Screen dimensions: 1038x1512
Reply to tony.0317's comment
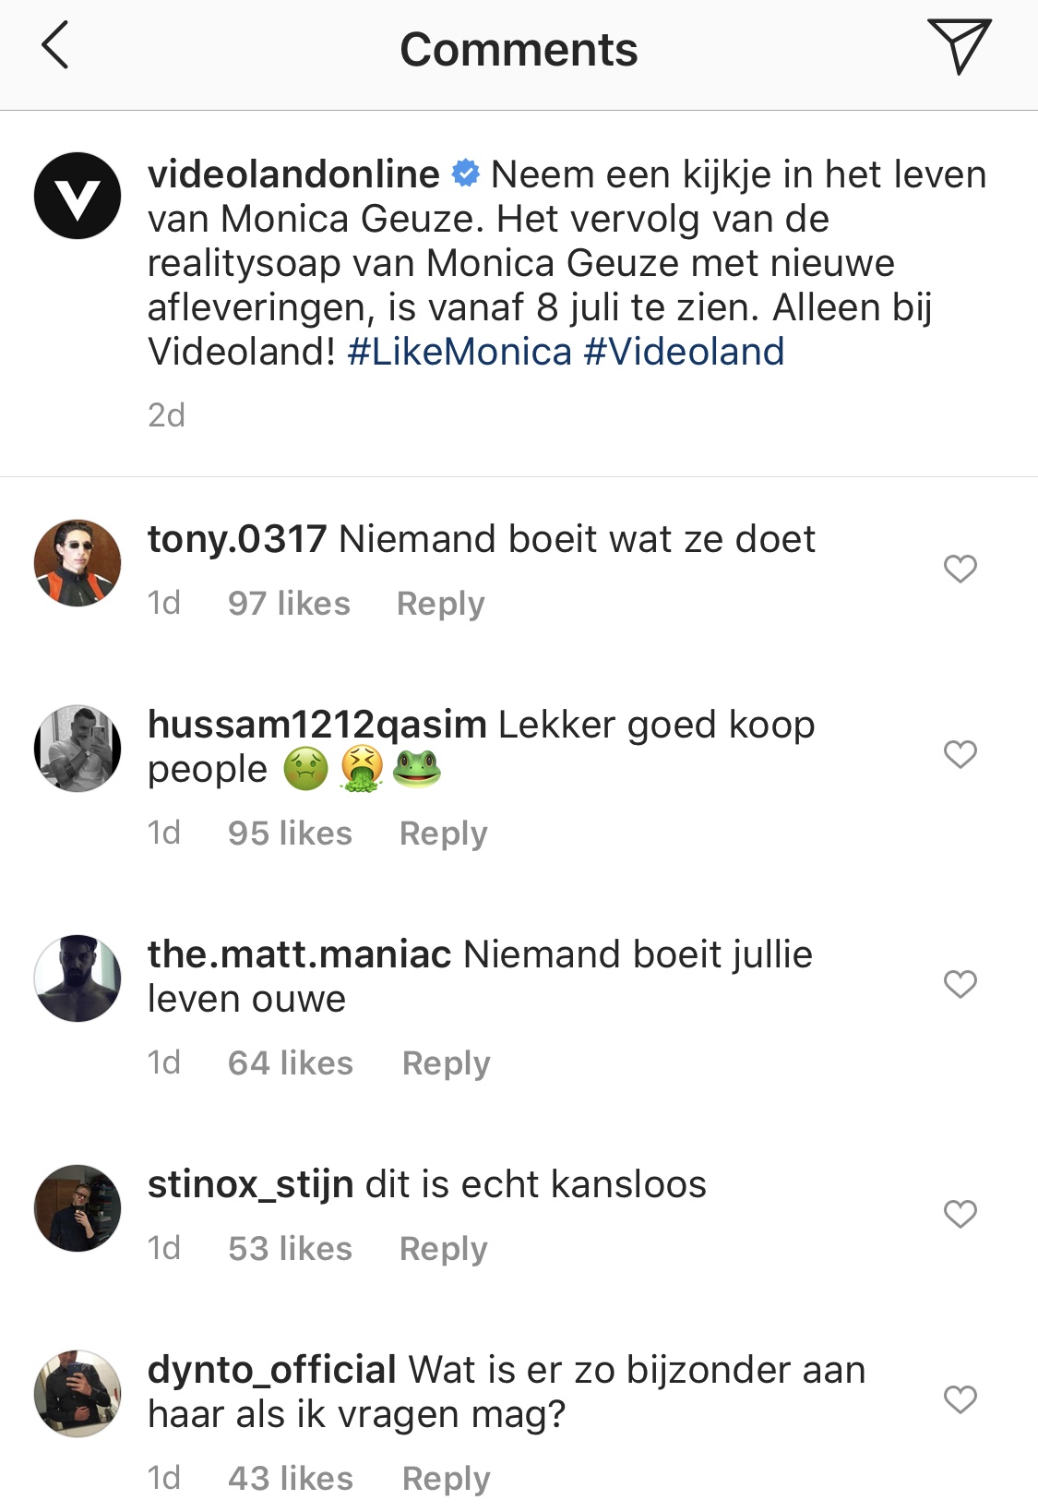440,604
